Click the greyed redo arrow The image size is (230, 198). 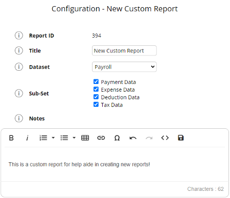pos(149,138)
